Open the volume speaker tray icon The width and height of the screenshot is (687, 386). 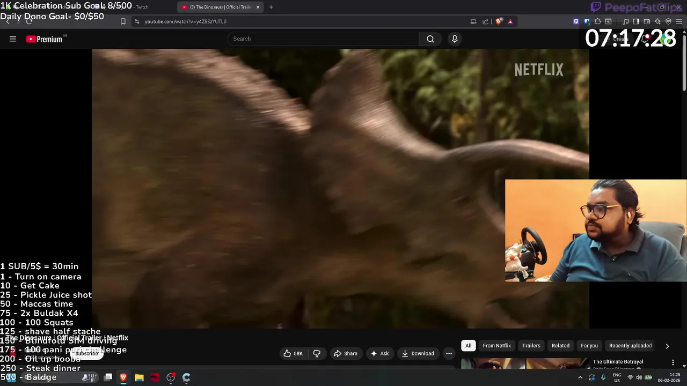point(639,377)
